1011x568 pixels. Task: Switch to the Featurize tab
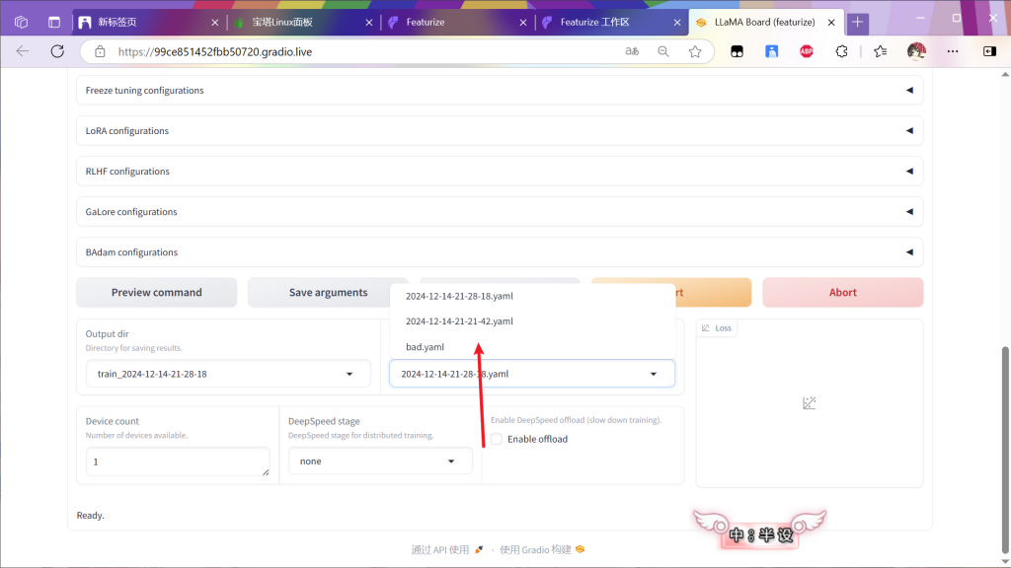point(455,23)
